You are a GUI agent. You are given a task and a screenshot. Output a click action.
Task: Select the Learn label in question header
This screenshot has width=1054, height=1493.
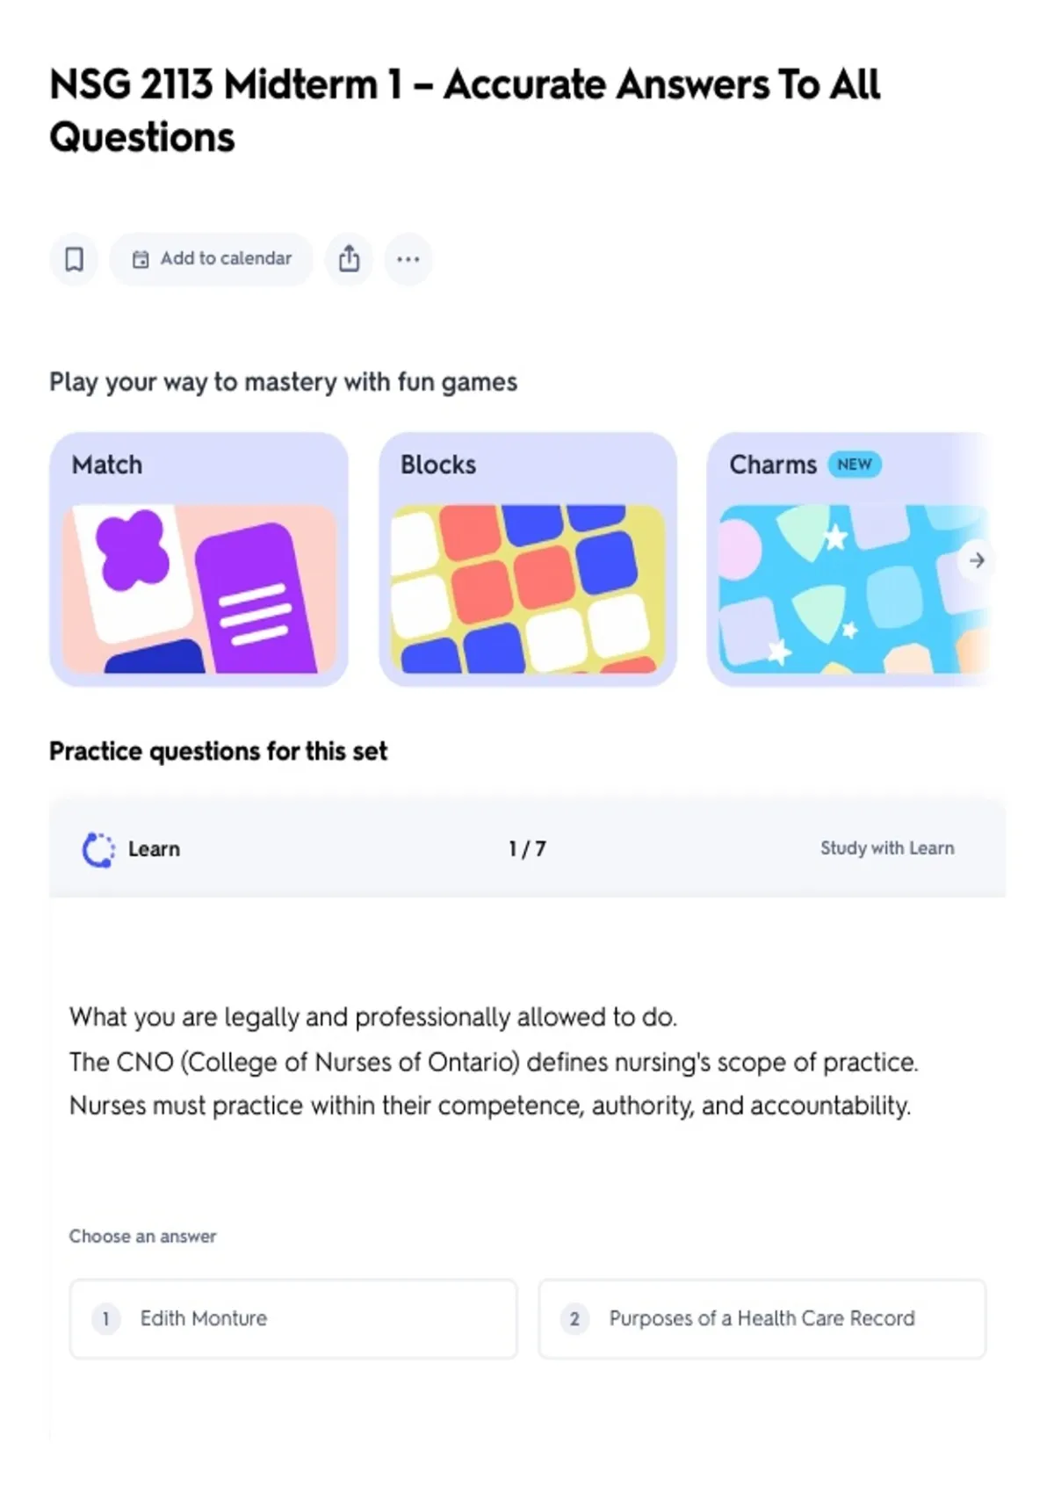(x=154, y=849)
